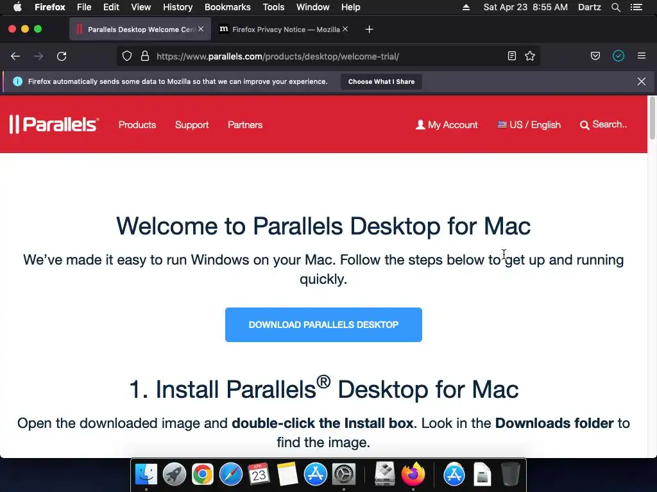
Task: Open My Account link
Action: click(447, 125)
